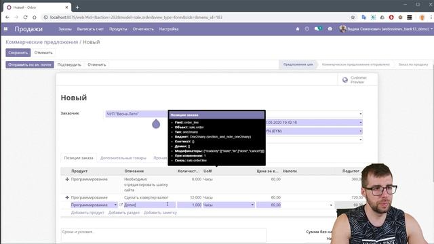
Task: Open the Настройка menu
Action: tap(169, 28)
